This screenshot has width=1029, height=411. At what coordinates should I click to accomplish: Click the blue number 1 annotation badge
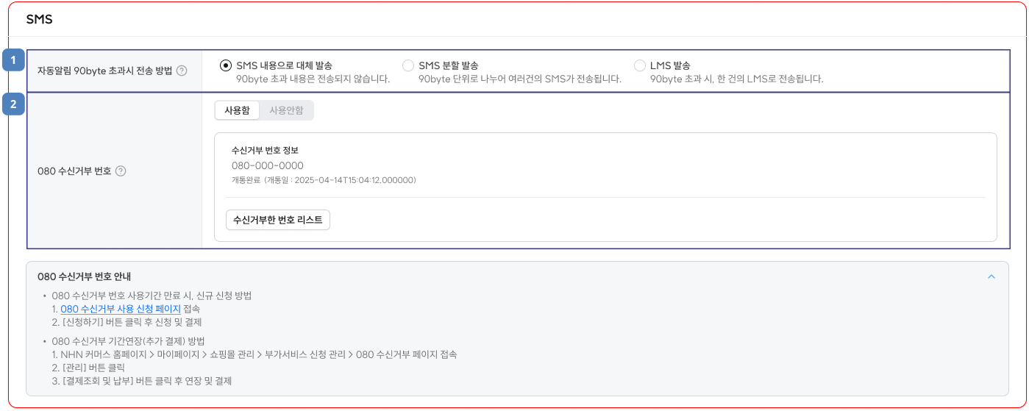coord(13,60)
